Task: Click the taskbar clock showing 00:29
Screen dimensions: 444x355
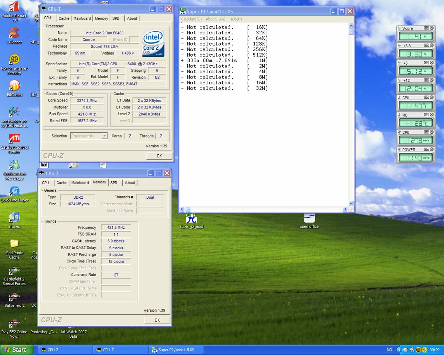Action: 434,350
